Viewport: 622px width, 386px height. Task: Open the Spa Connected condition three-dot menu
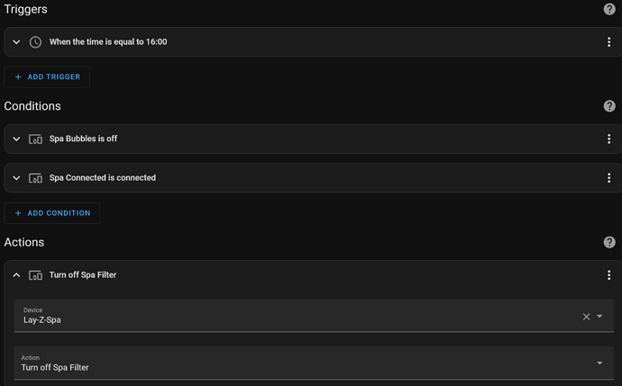609,178
